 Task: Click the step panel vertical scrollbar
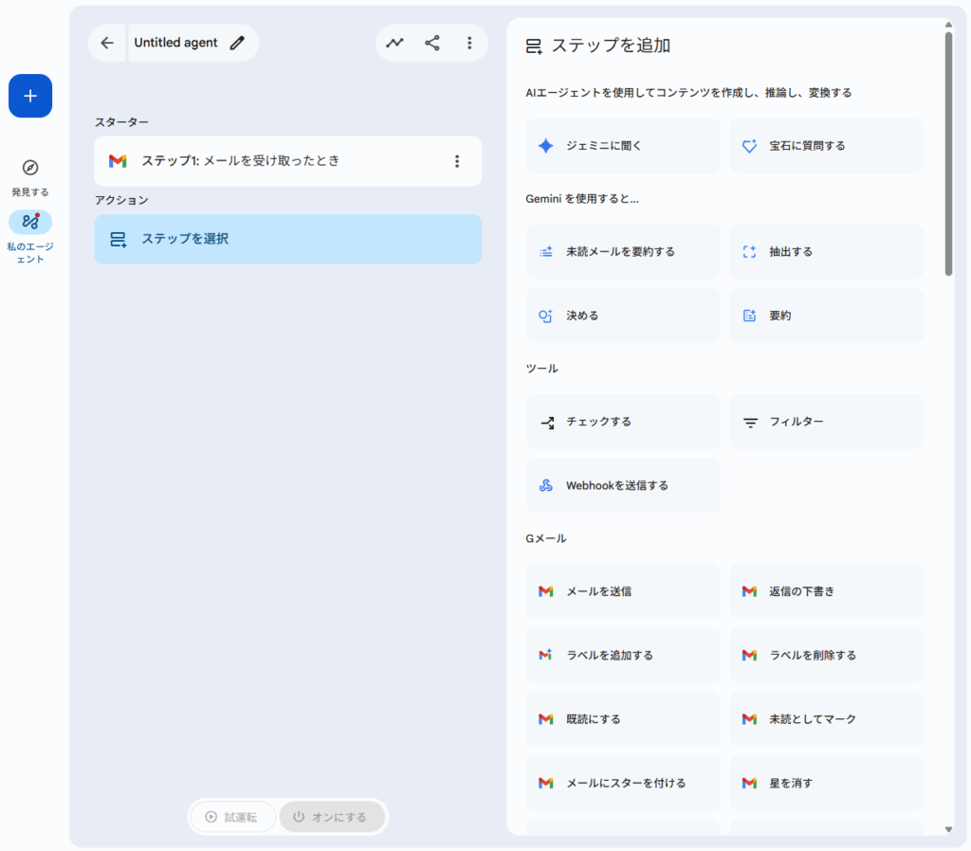coord(948,152)
